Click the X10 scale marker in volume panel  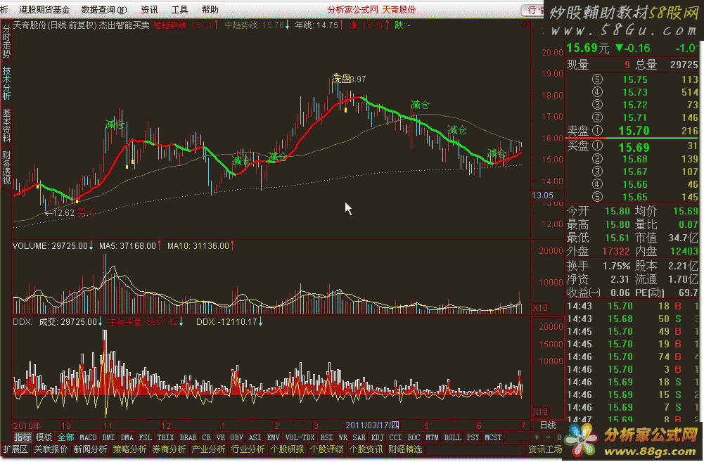point(539,307)
